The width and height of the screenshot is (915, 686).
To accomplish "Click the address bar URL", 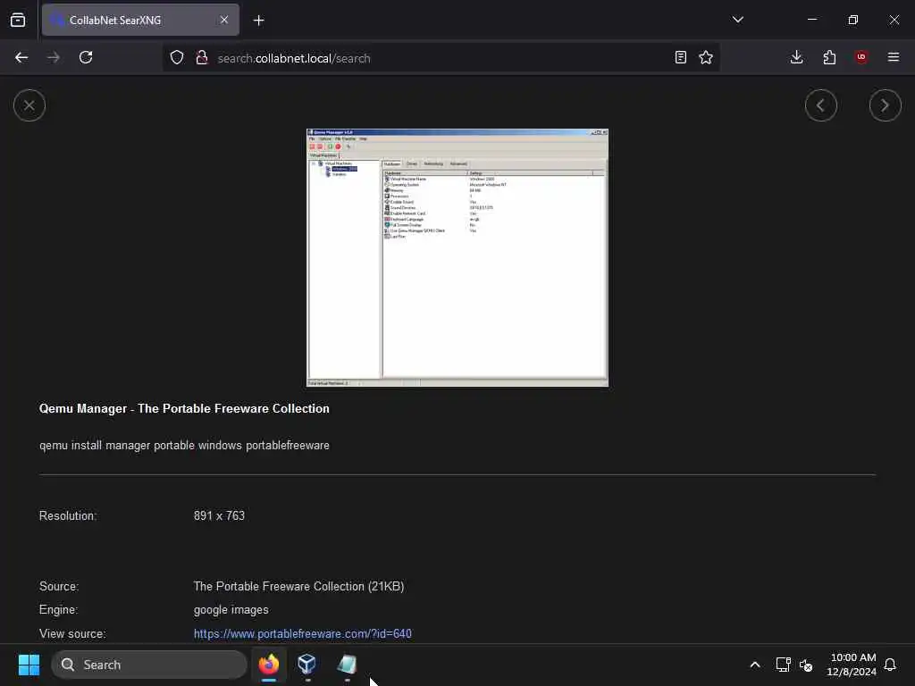I will [x=294, y=58].
